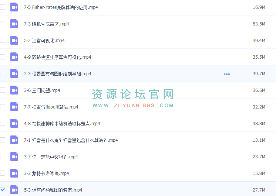This screenshot has height=196, width=276.
Task: Click size value 35.5M
Action: (259, 57)
